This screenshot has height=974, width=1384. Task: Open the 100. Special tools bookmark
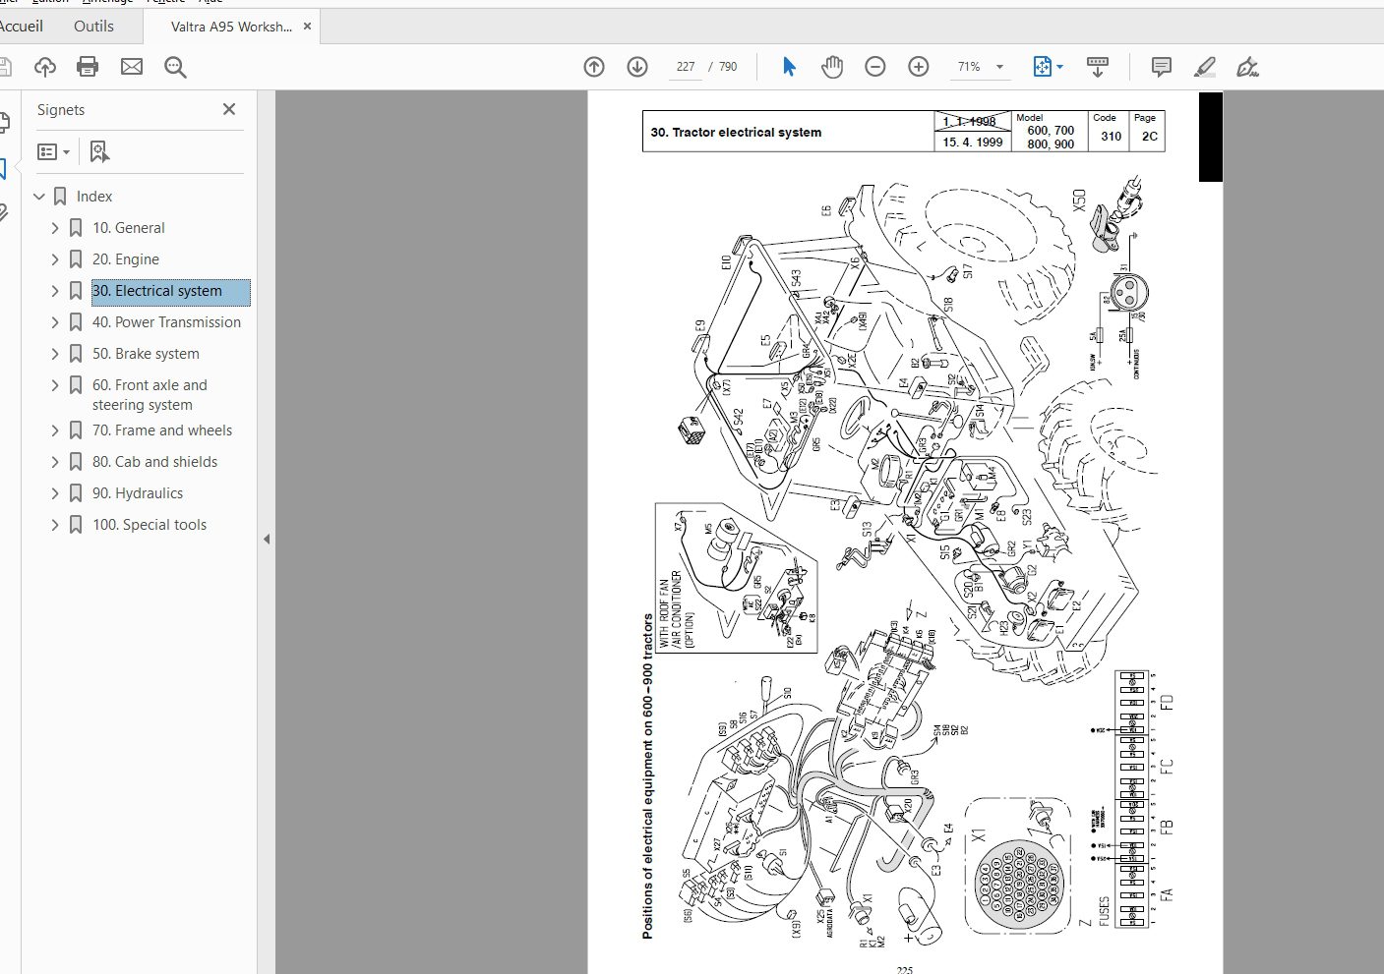tap(150, 525)
